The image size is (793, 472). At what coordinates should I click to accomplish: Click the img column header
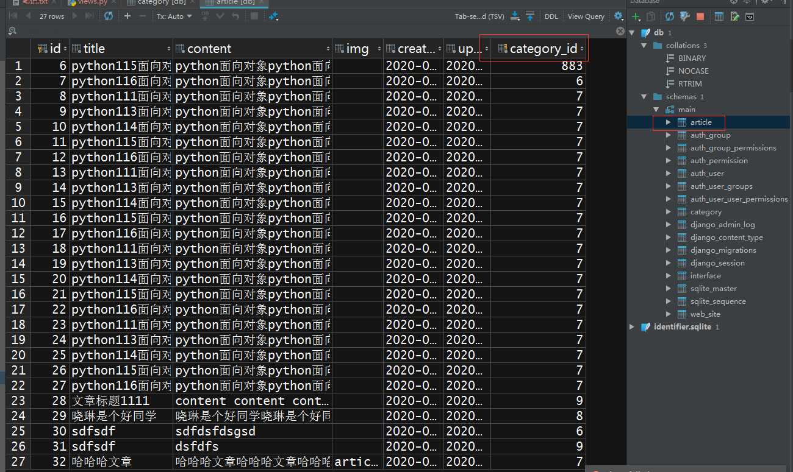point(358,49)
